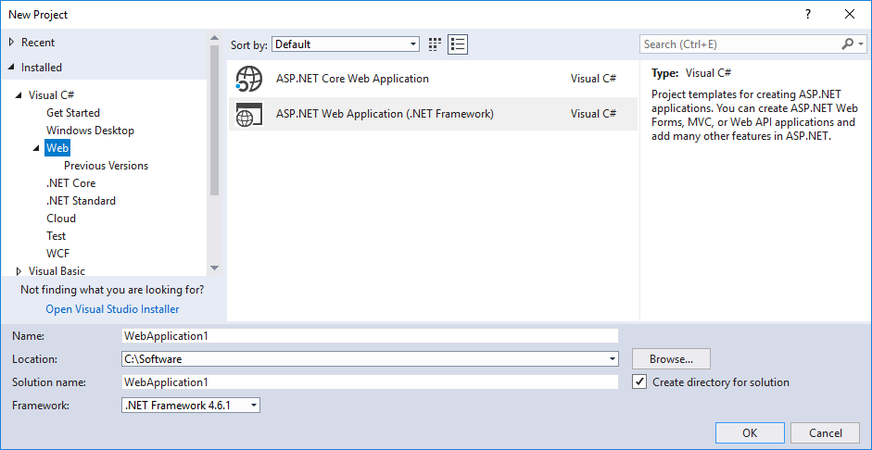Select .NET Core category
The image size is (872, 450).
(71, 183)
